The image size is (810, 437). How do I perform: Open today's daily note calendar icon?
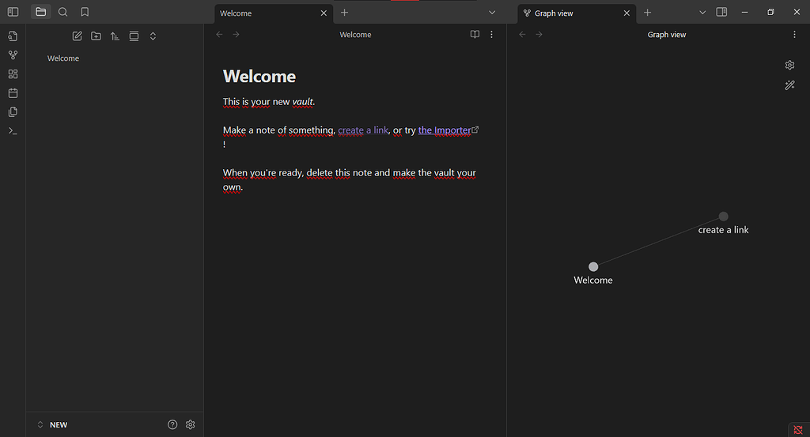[x=13, y=93]
